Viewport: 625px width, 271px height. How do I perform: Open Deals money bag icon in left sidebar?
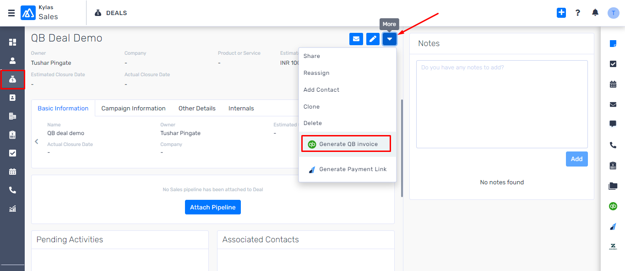tap(12, 79)
